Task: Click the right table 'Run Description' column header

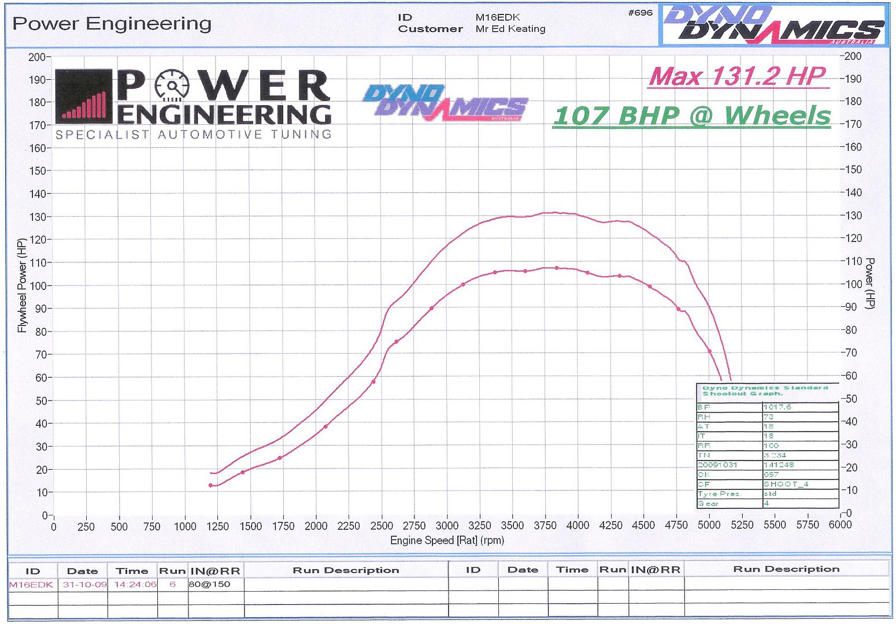Action: (786, 569)
